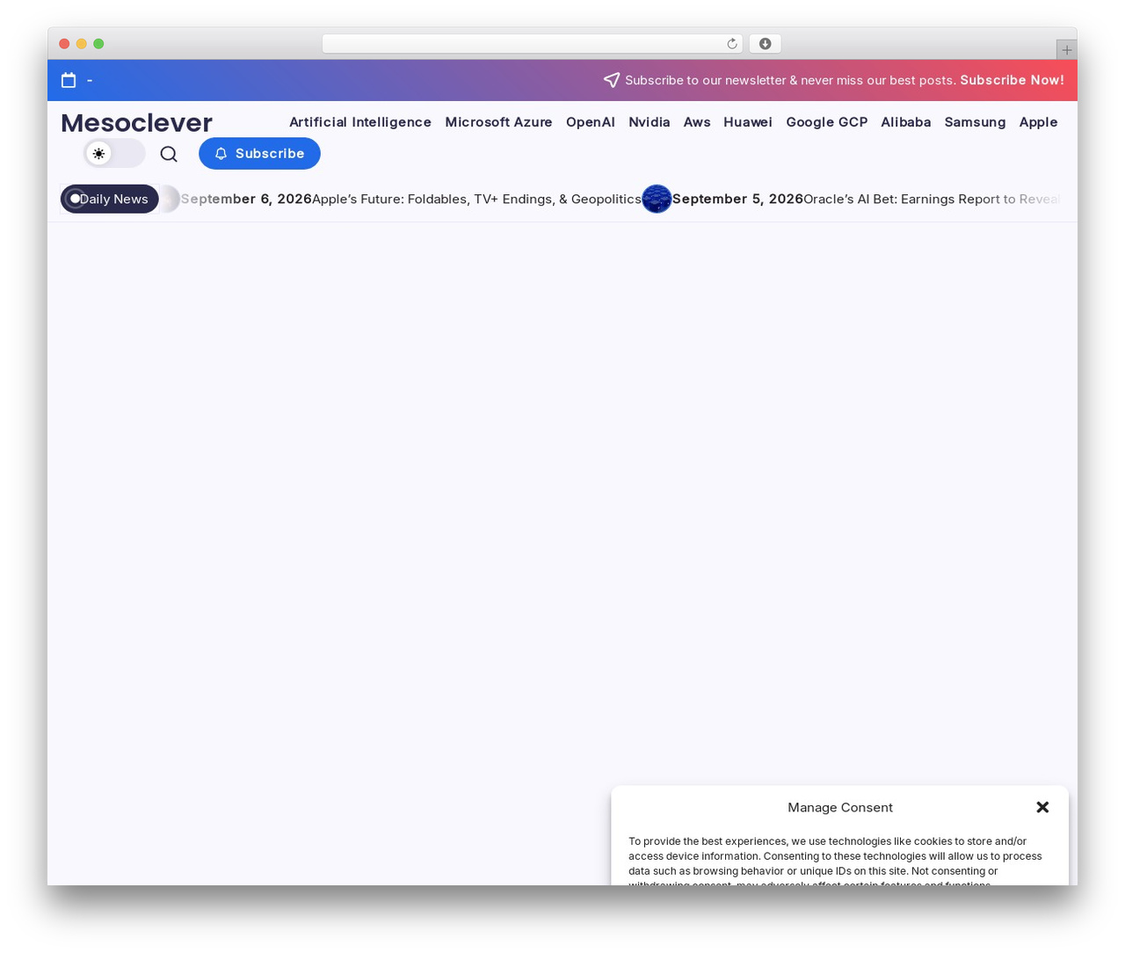The width and height of the screenshot is (1125, 953).
Task: Click the paper plane newsletter icon
Action: tap(612, 80)
